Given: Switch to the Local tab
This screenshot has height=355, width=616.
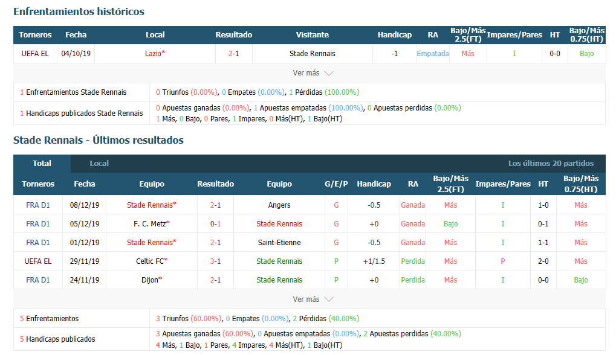Looking at the screenshot, I should point(99,164).
